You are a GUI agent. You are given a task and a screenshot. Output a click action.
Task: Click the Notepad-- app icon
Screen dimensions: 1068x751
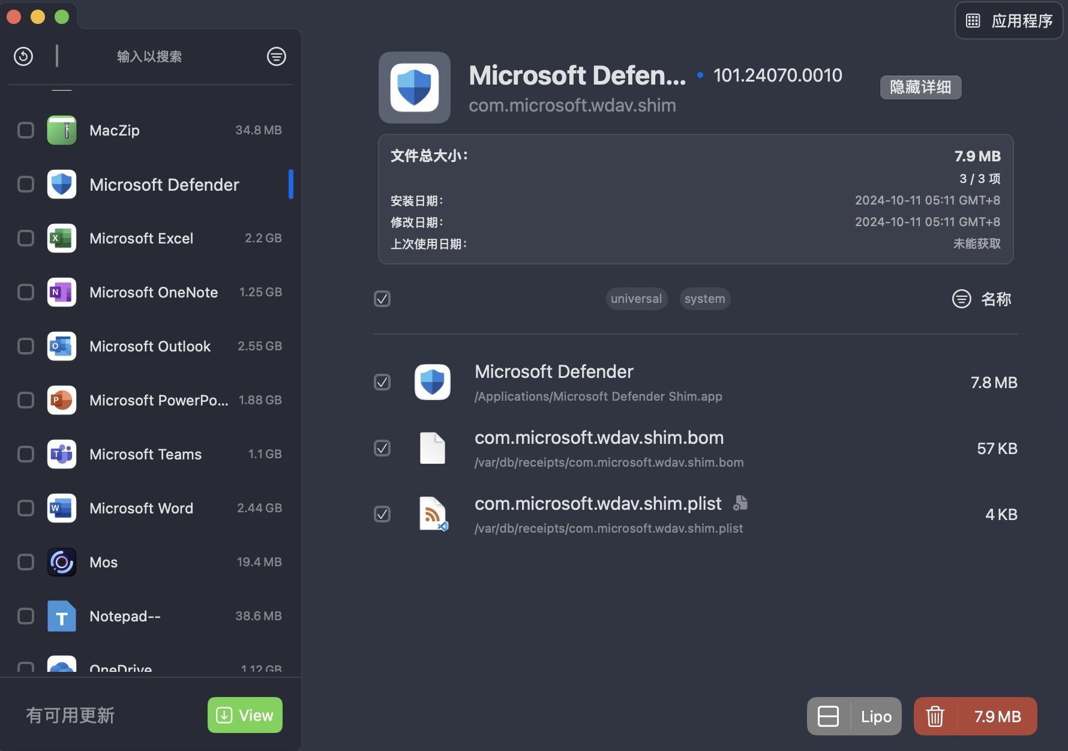point(62,616)
